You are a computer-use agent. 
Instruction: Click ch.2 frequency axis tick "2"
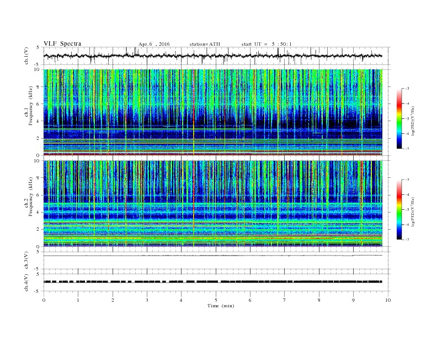[39, 229]
